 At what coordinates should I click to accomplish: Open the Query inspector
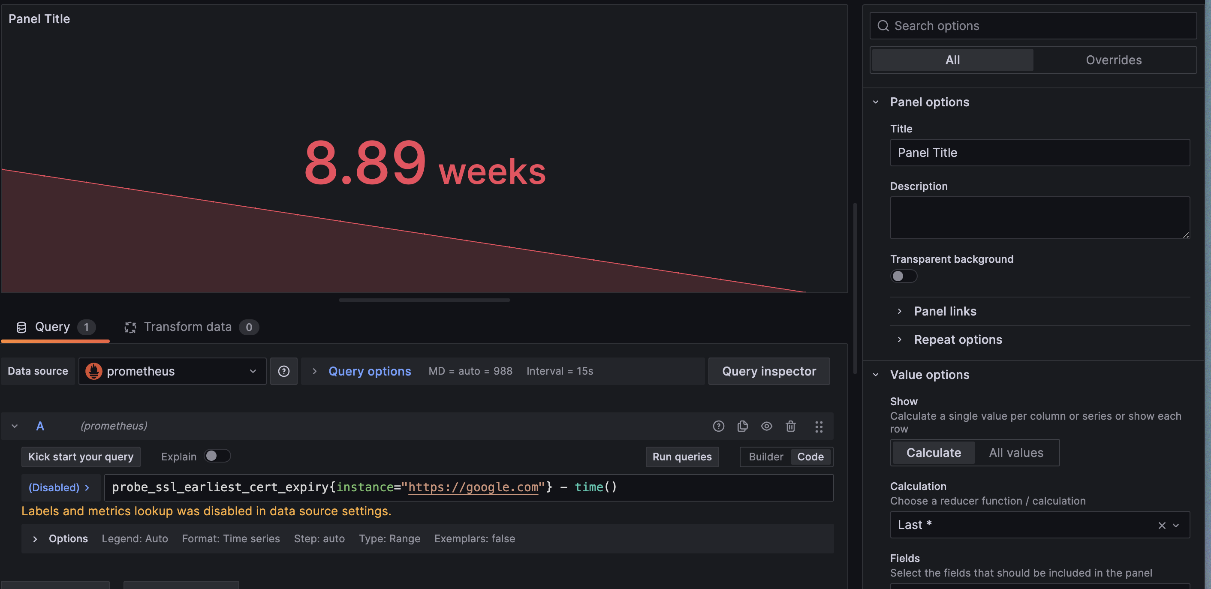tap(768, 371)
